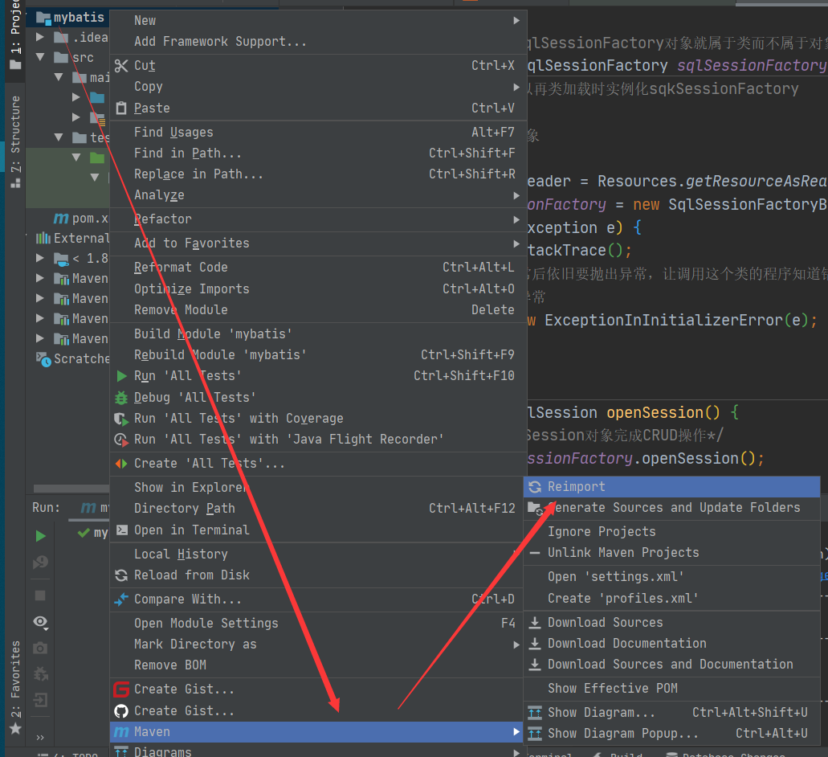Select the mybatis root module node

click(x=78, y=17)
